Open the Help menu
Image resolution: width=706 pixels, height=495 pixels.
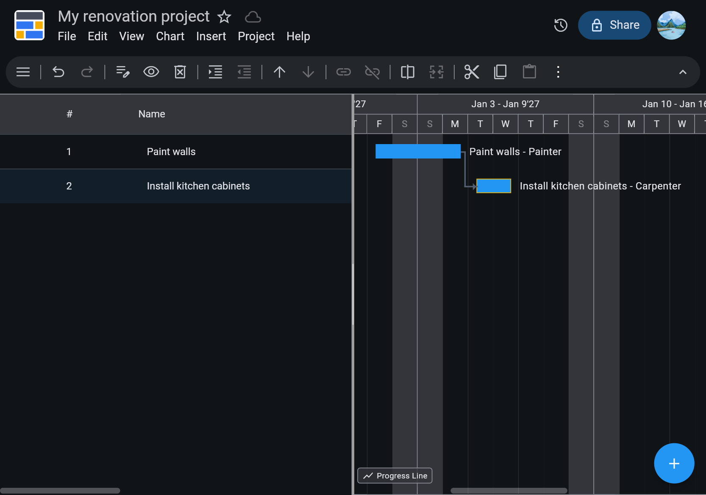point(298,36)
